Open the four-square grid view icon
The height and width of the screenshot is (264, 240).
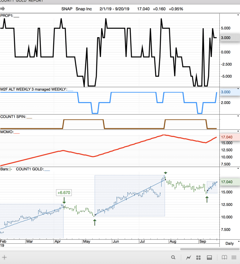point(199,257)
